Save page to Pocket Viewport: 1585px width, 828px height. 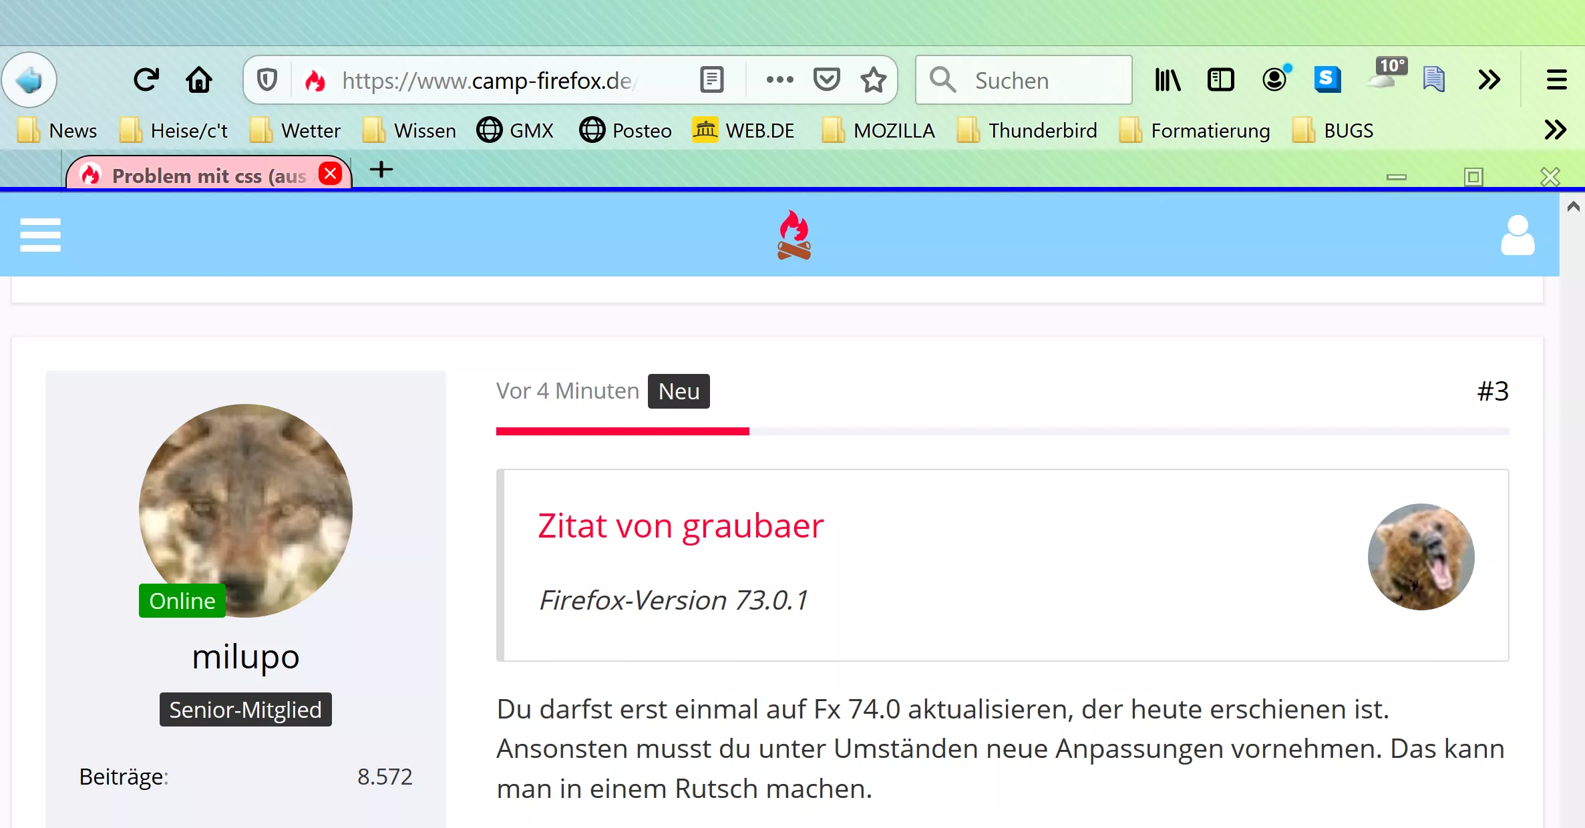[x=826, y=80]
